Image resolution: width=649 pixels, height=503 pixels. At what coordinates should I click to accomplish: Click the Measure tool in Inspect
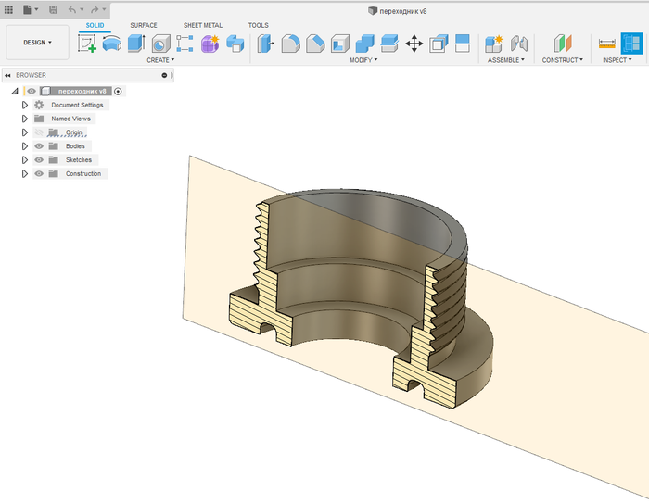pyautogui.click(x=607, y=44)
